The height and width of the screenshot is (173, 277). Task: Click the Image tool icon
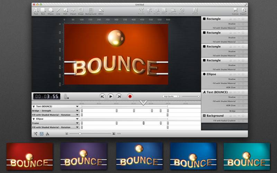81,10
